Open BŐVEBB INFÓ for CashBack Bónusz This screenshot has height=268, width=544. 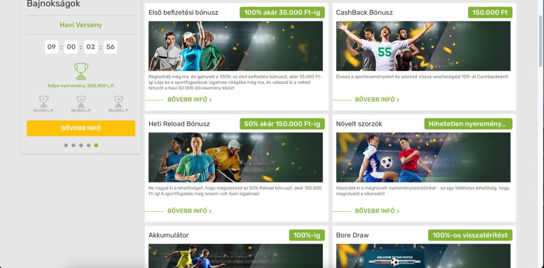[377, 99]
